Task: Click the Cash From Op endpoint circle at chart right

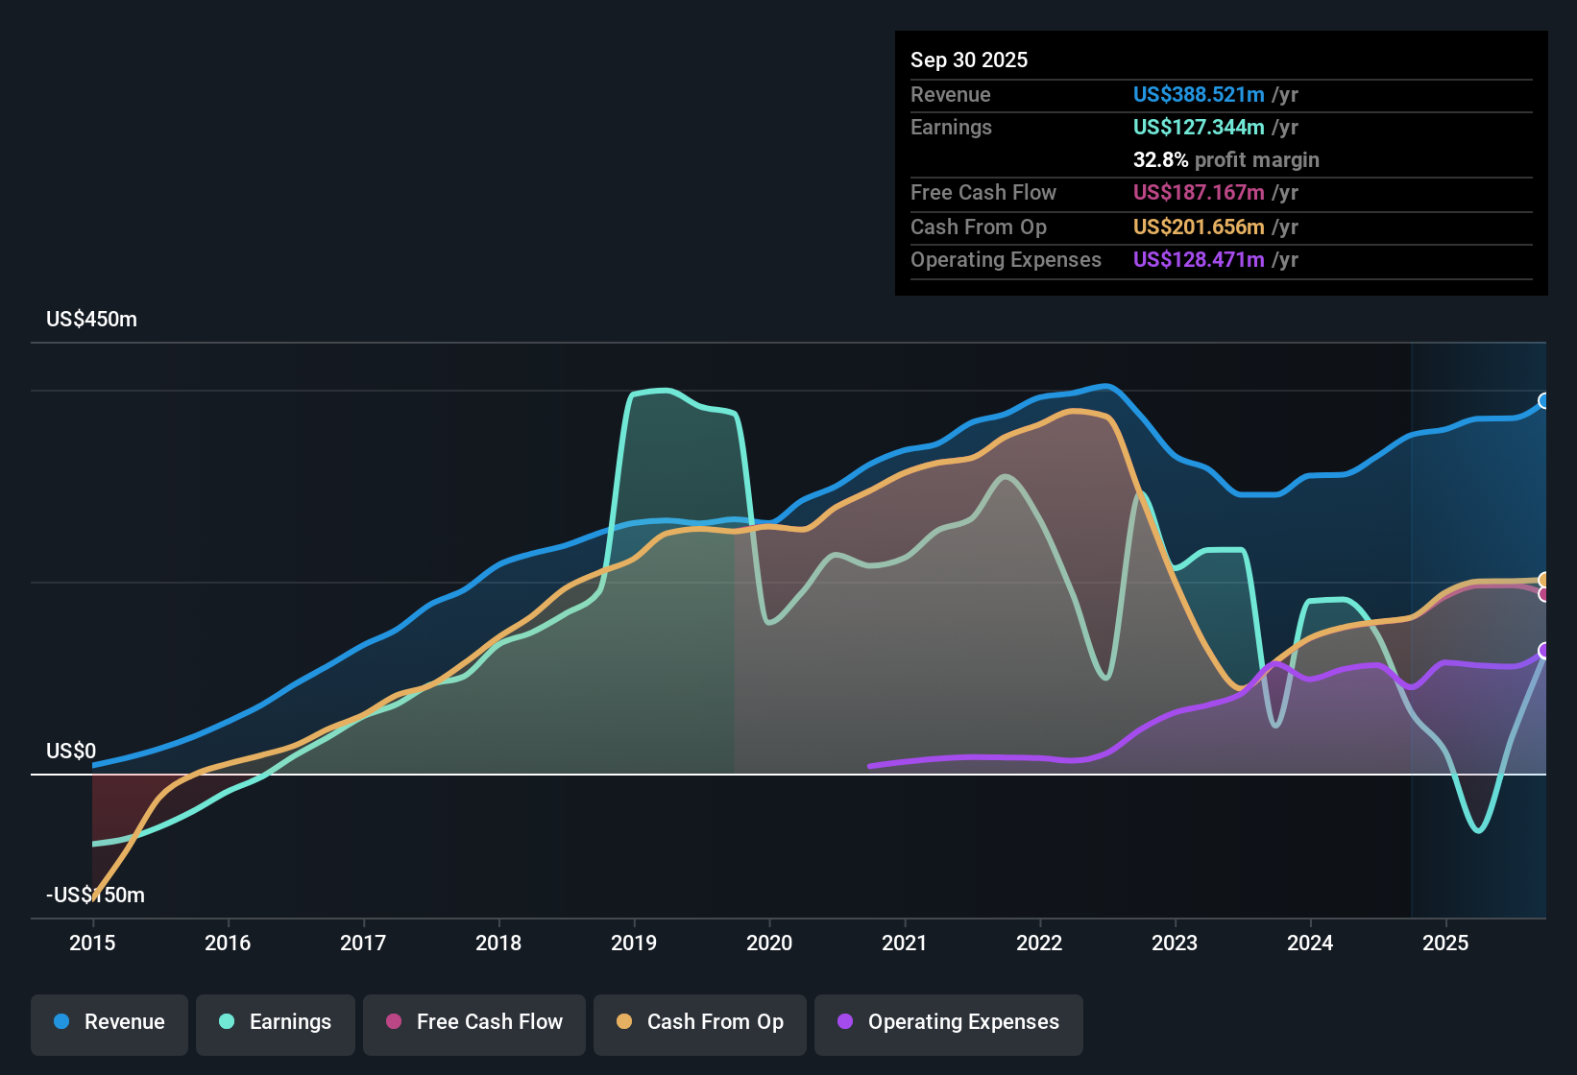Action: (1544, 580)
